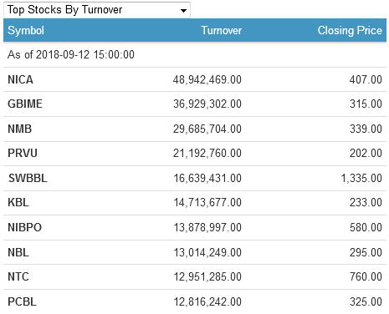
Task: Click closing price 760.00
Action: click(x=366, y=276)
